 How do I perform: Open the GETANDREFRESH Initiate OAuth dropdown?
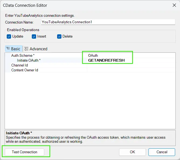point(131,60)
